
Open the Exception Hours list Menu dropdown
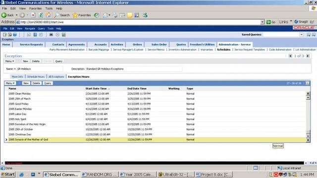point(10,83)
